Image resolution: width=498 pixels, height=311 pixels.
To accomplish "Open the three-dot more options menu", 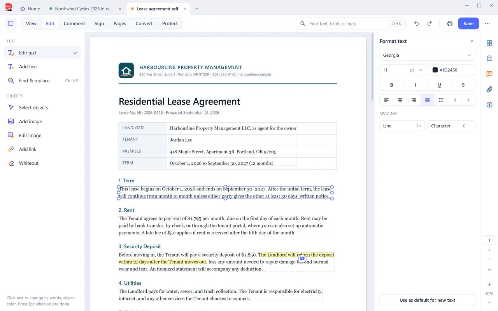I will pos(487,23).
